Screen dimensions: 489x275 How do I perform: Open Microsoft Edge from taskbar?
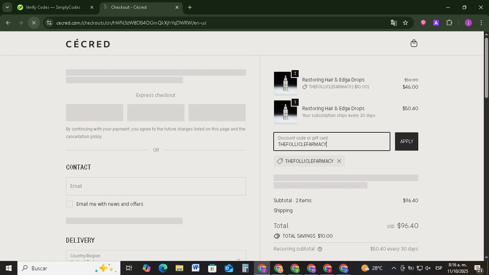(x=163, y=268)
